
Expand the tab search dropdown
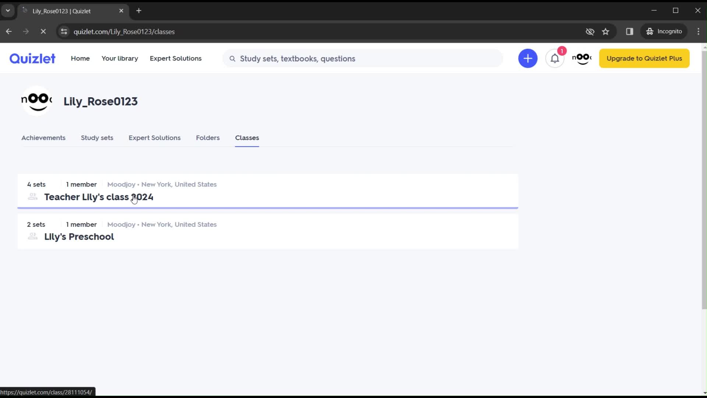[x=8, y=11]
